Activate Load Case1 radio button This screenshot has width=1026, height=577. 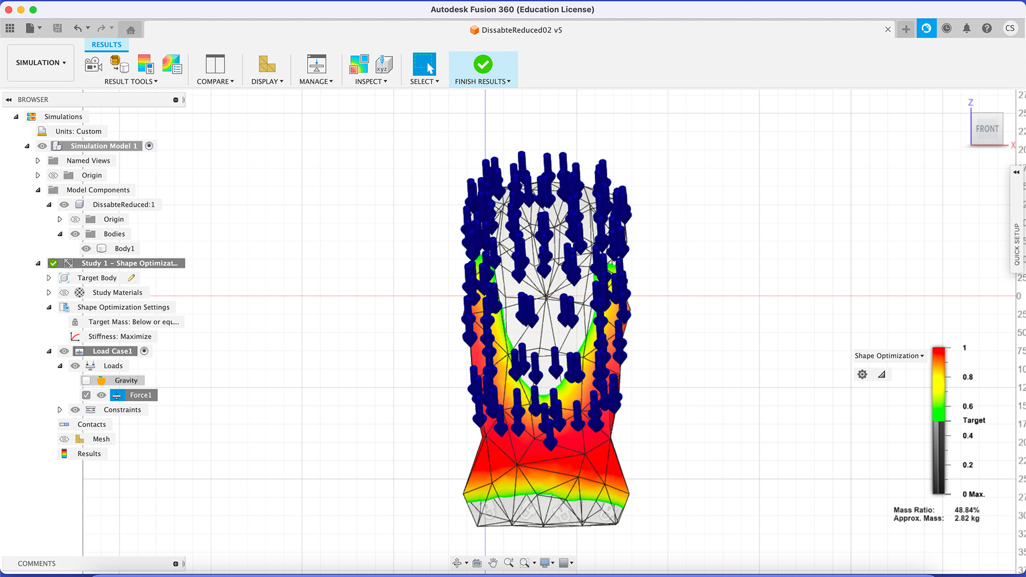tap(144, 351)
